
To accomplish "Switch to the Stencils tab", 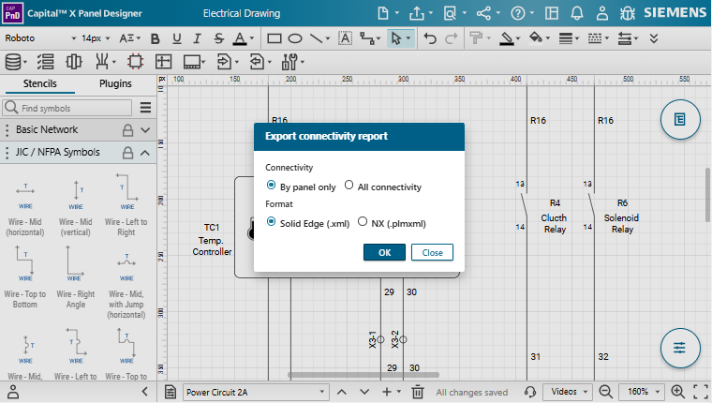I will click(40, 83).
